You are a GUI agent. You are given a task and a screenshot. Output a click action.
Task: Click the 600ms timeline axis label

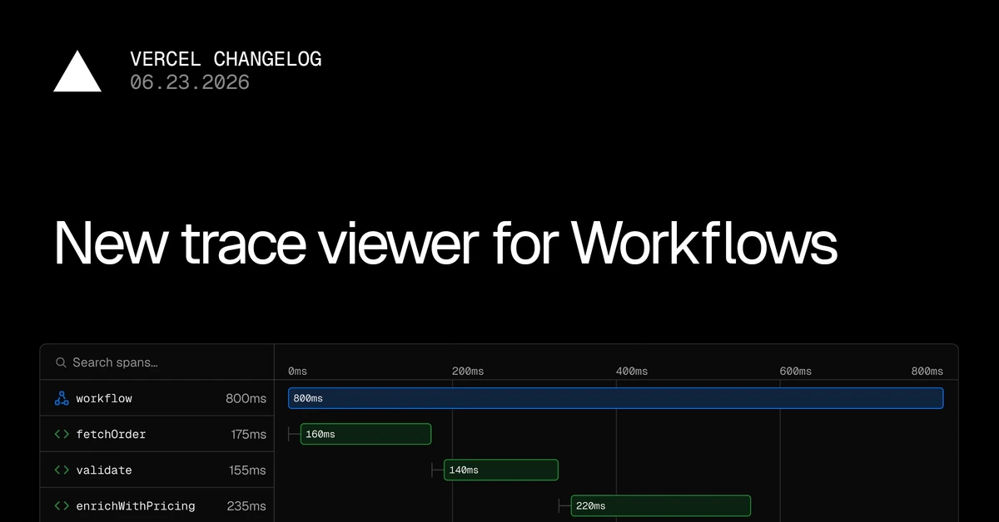tap(795, 371)
